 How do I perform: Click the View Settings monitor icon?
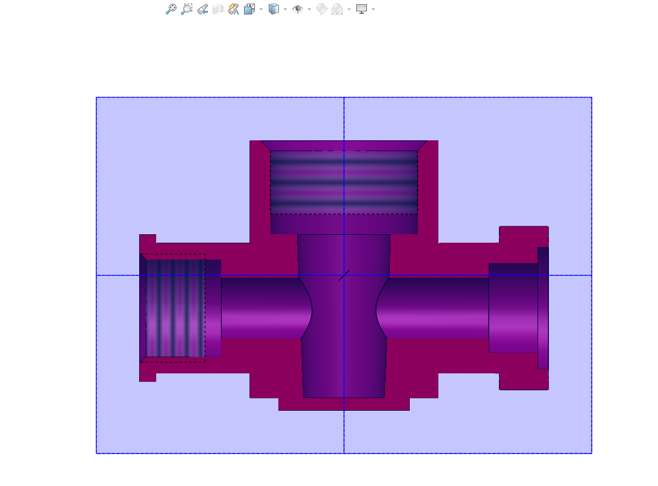coord(362,9)
